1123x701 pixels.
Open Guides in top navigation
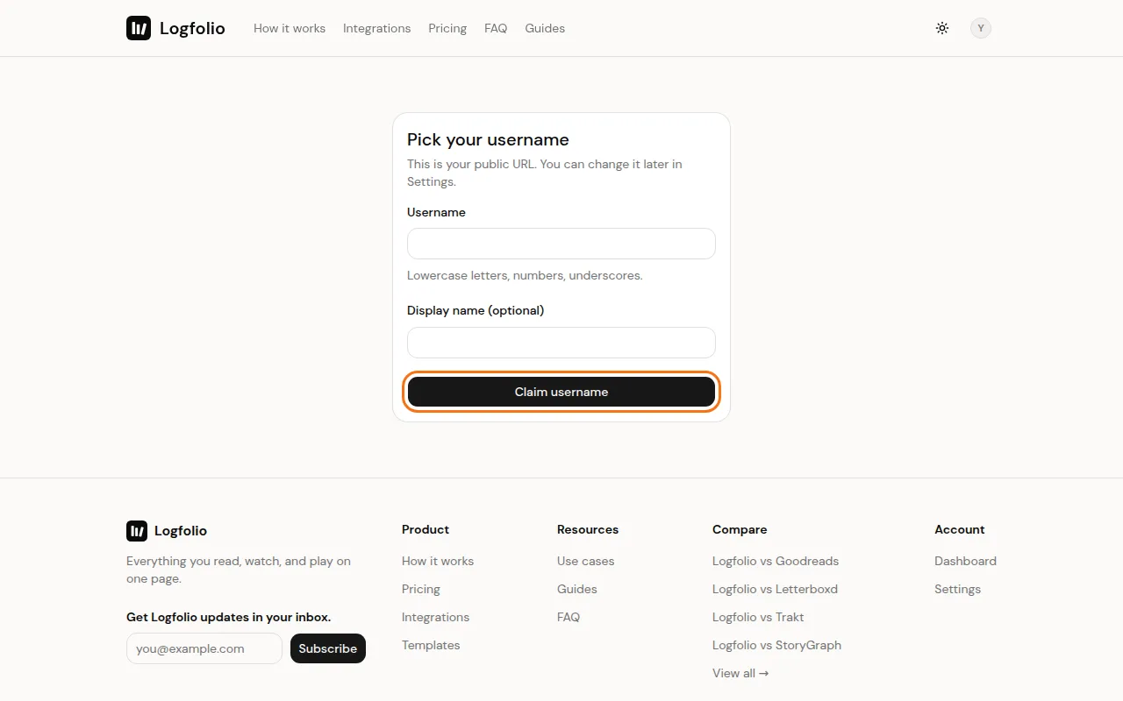(545, 28)
